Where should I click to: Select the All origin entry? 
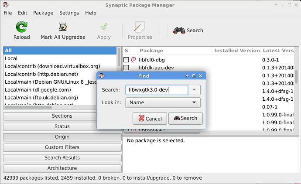click(60, 51)
